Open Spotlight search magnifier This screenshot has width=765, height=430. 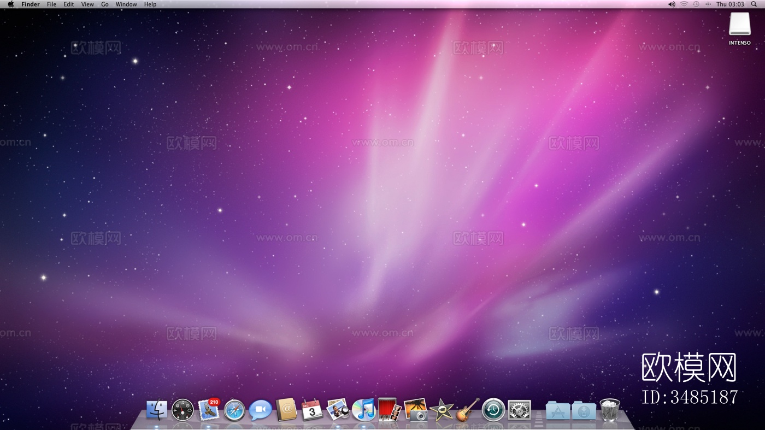pyautogui.click(x=754, y=4)
